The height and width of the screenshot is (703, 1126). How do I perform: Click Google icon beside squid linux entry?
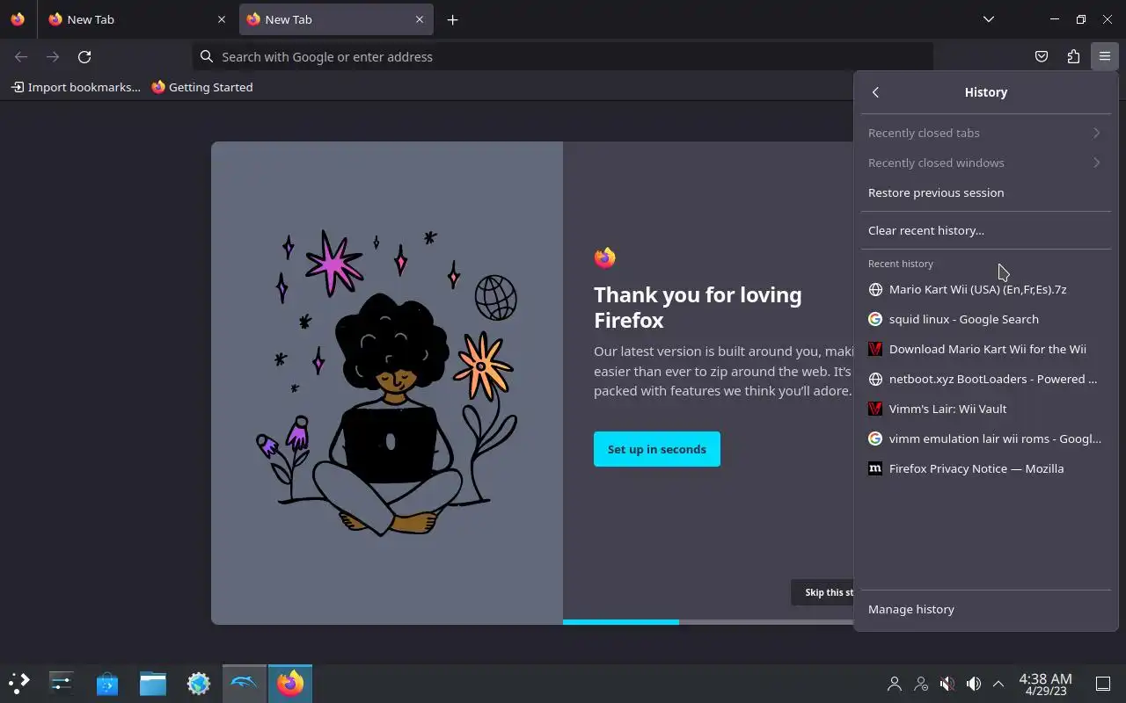click(x=875, y=319)
